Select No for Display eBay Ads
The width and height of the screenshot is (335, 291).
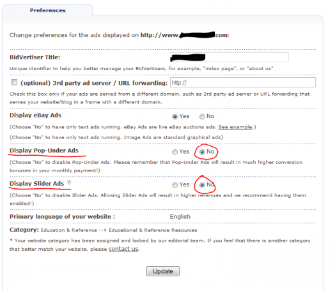[x=202, y=117]
